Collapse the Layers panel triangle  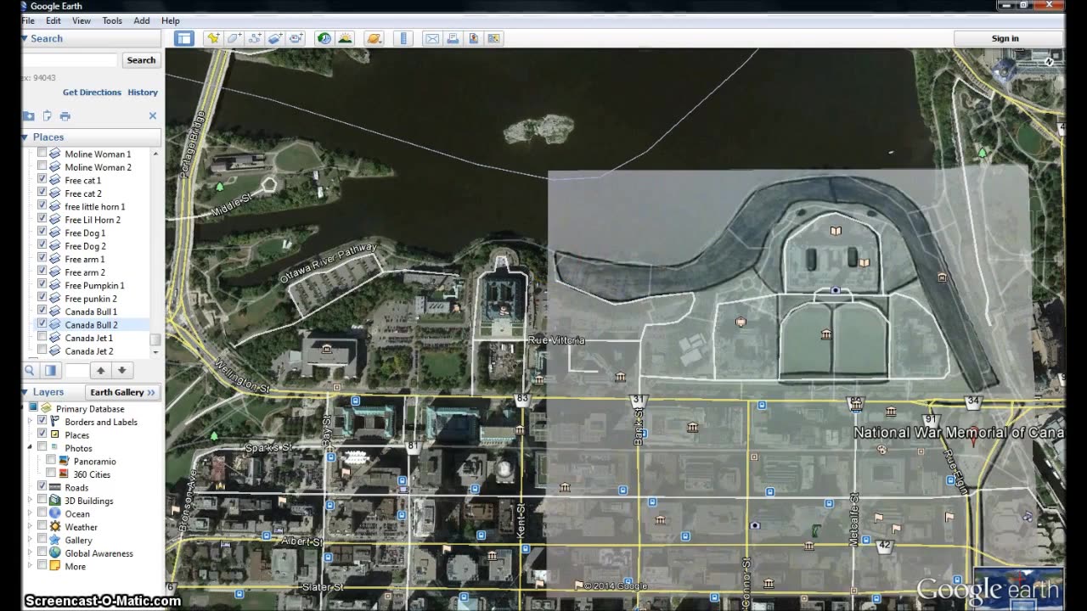coord(25,392)
